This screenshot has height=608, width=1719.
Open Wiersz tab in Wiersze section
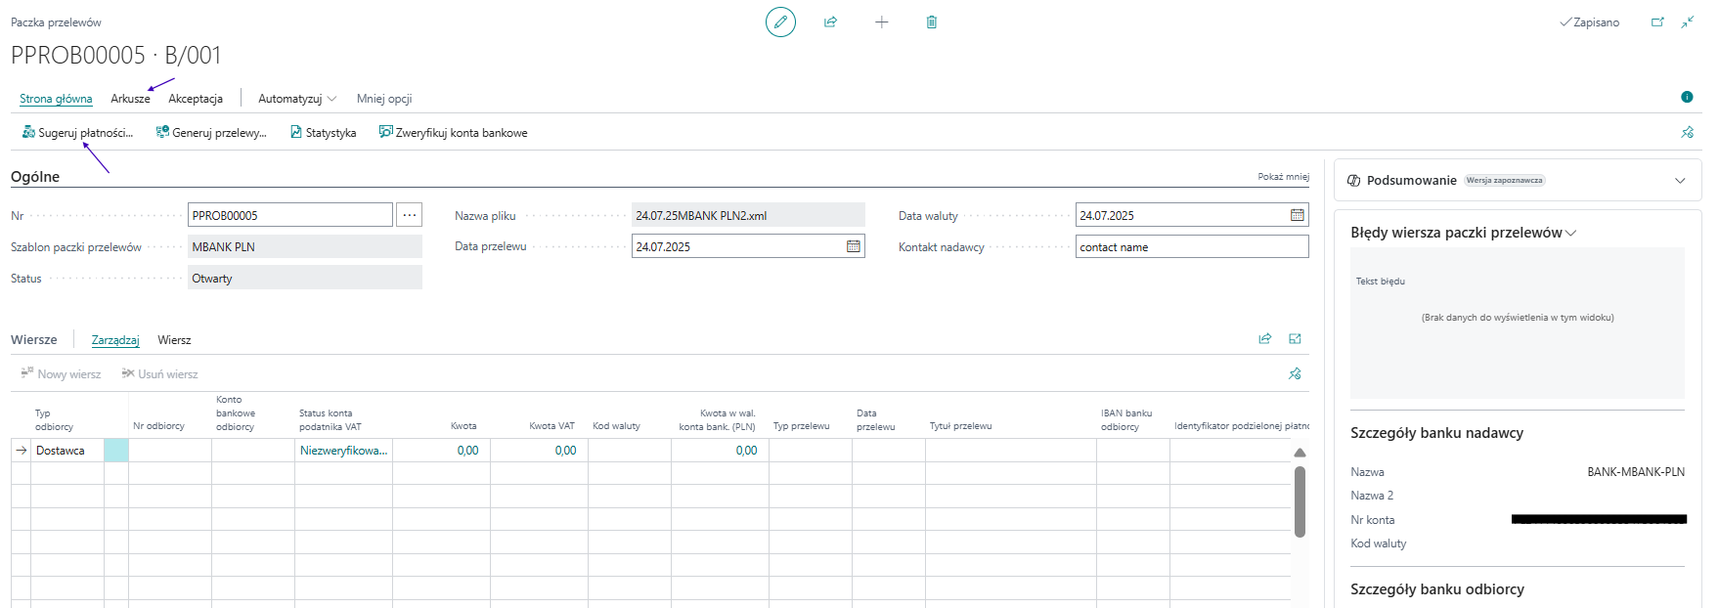pyautogui.click(x=174, y=340)
